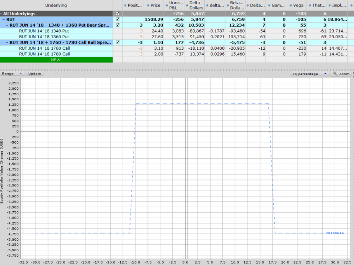Uncheck the All Underlyings row checkbox

tap(118, 14)
